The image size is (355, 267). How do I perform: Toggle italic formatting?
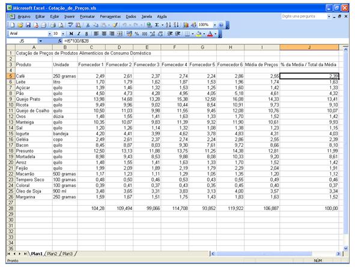click(79, 34)
